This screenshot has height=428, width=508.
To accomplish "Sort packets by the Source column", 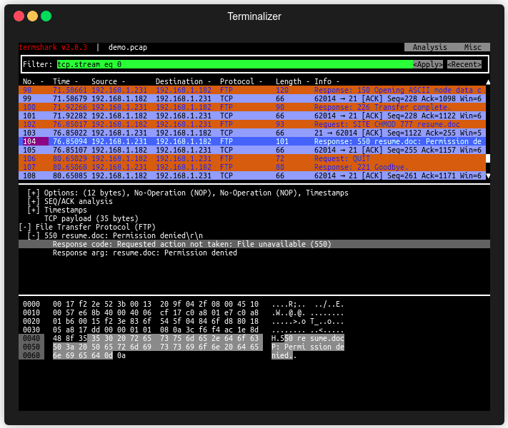I will tap(108, 81).
